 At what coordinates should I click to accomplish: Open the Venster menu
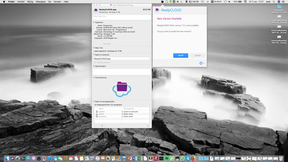click(57, 2)
